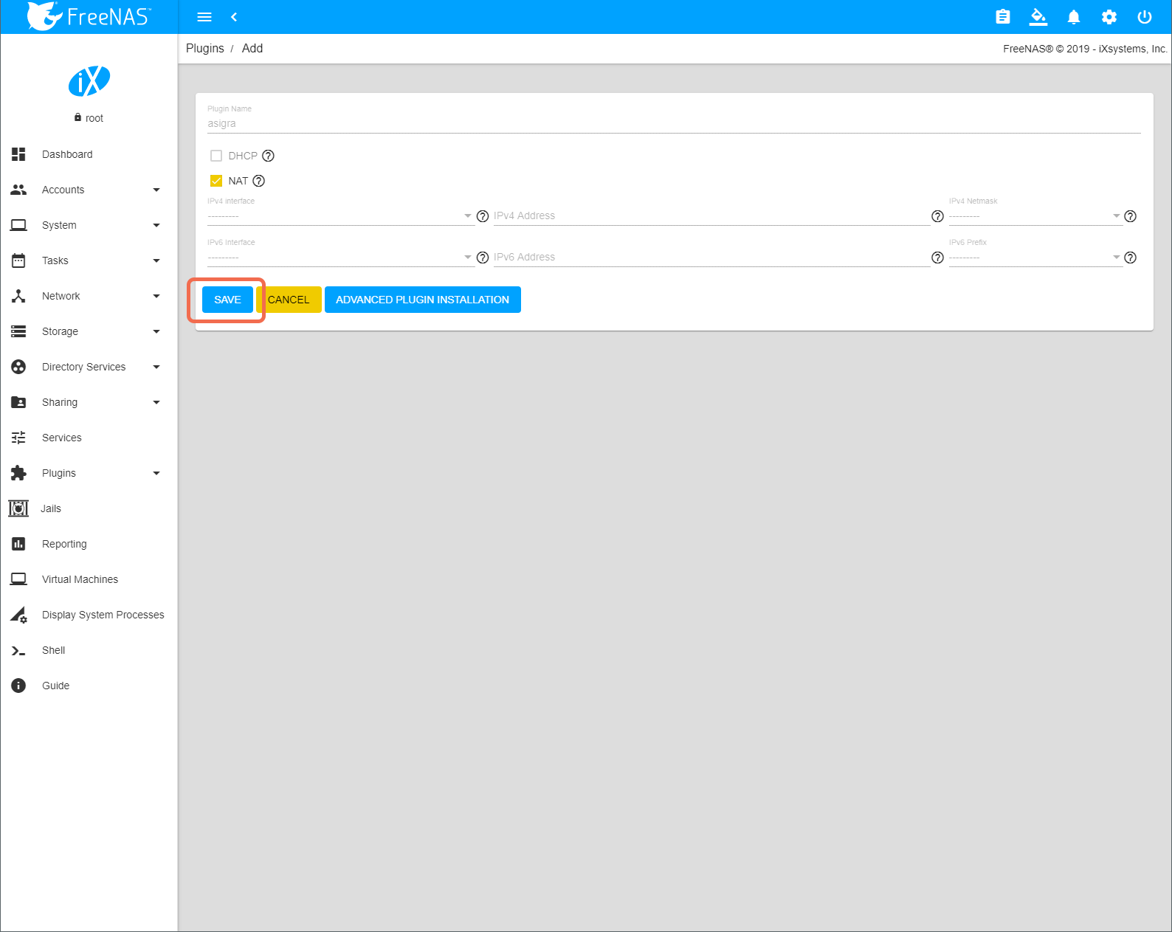Open Display System Processes

click(89, 615)
